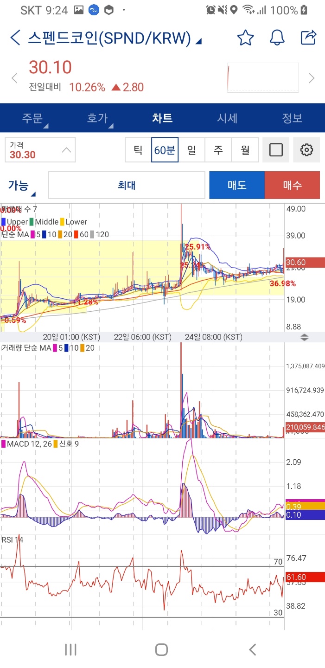Screen dimensions: 325x668
Task: Go to next coin with right chevron
Action: coord(312,78)
